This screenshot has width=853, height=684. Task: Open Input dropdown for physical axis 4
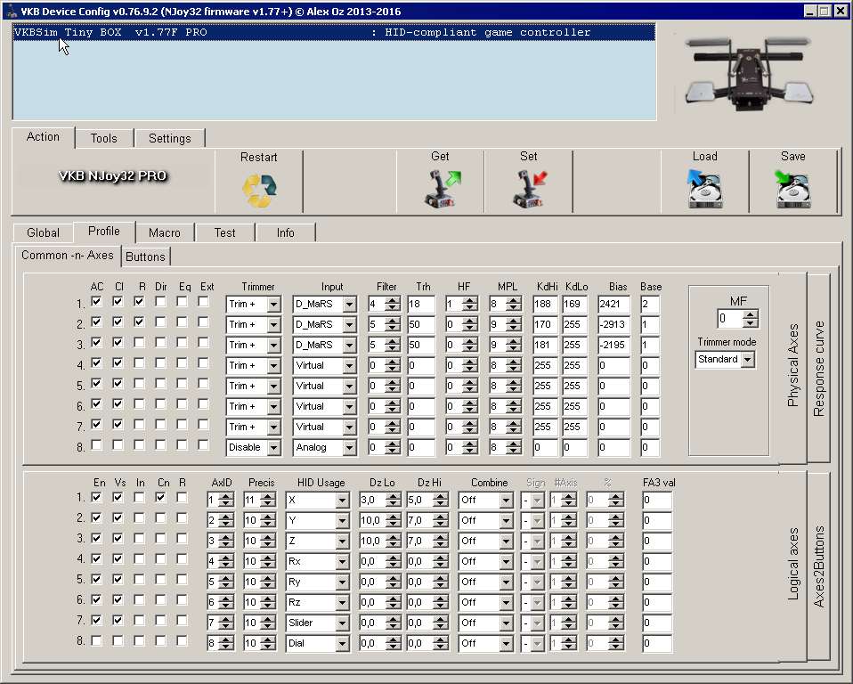(349, 366)
